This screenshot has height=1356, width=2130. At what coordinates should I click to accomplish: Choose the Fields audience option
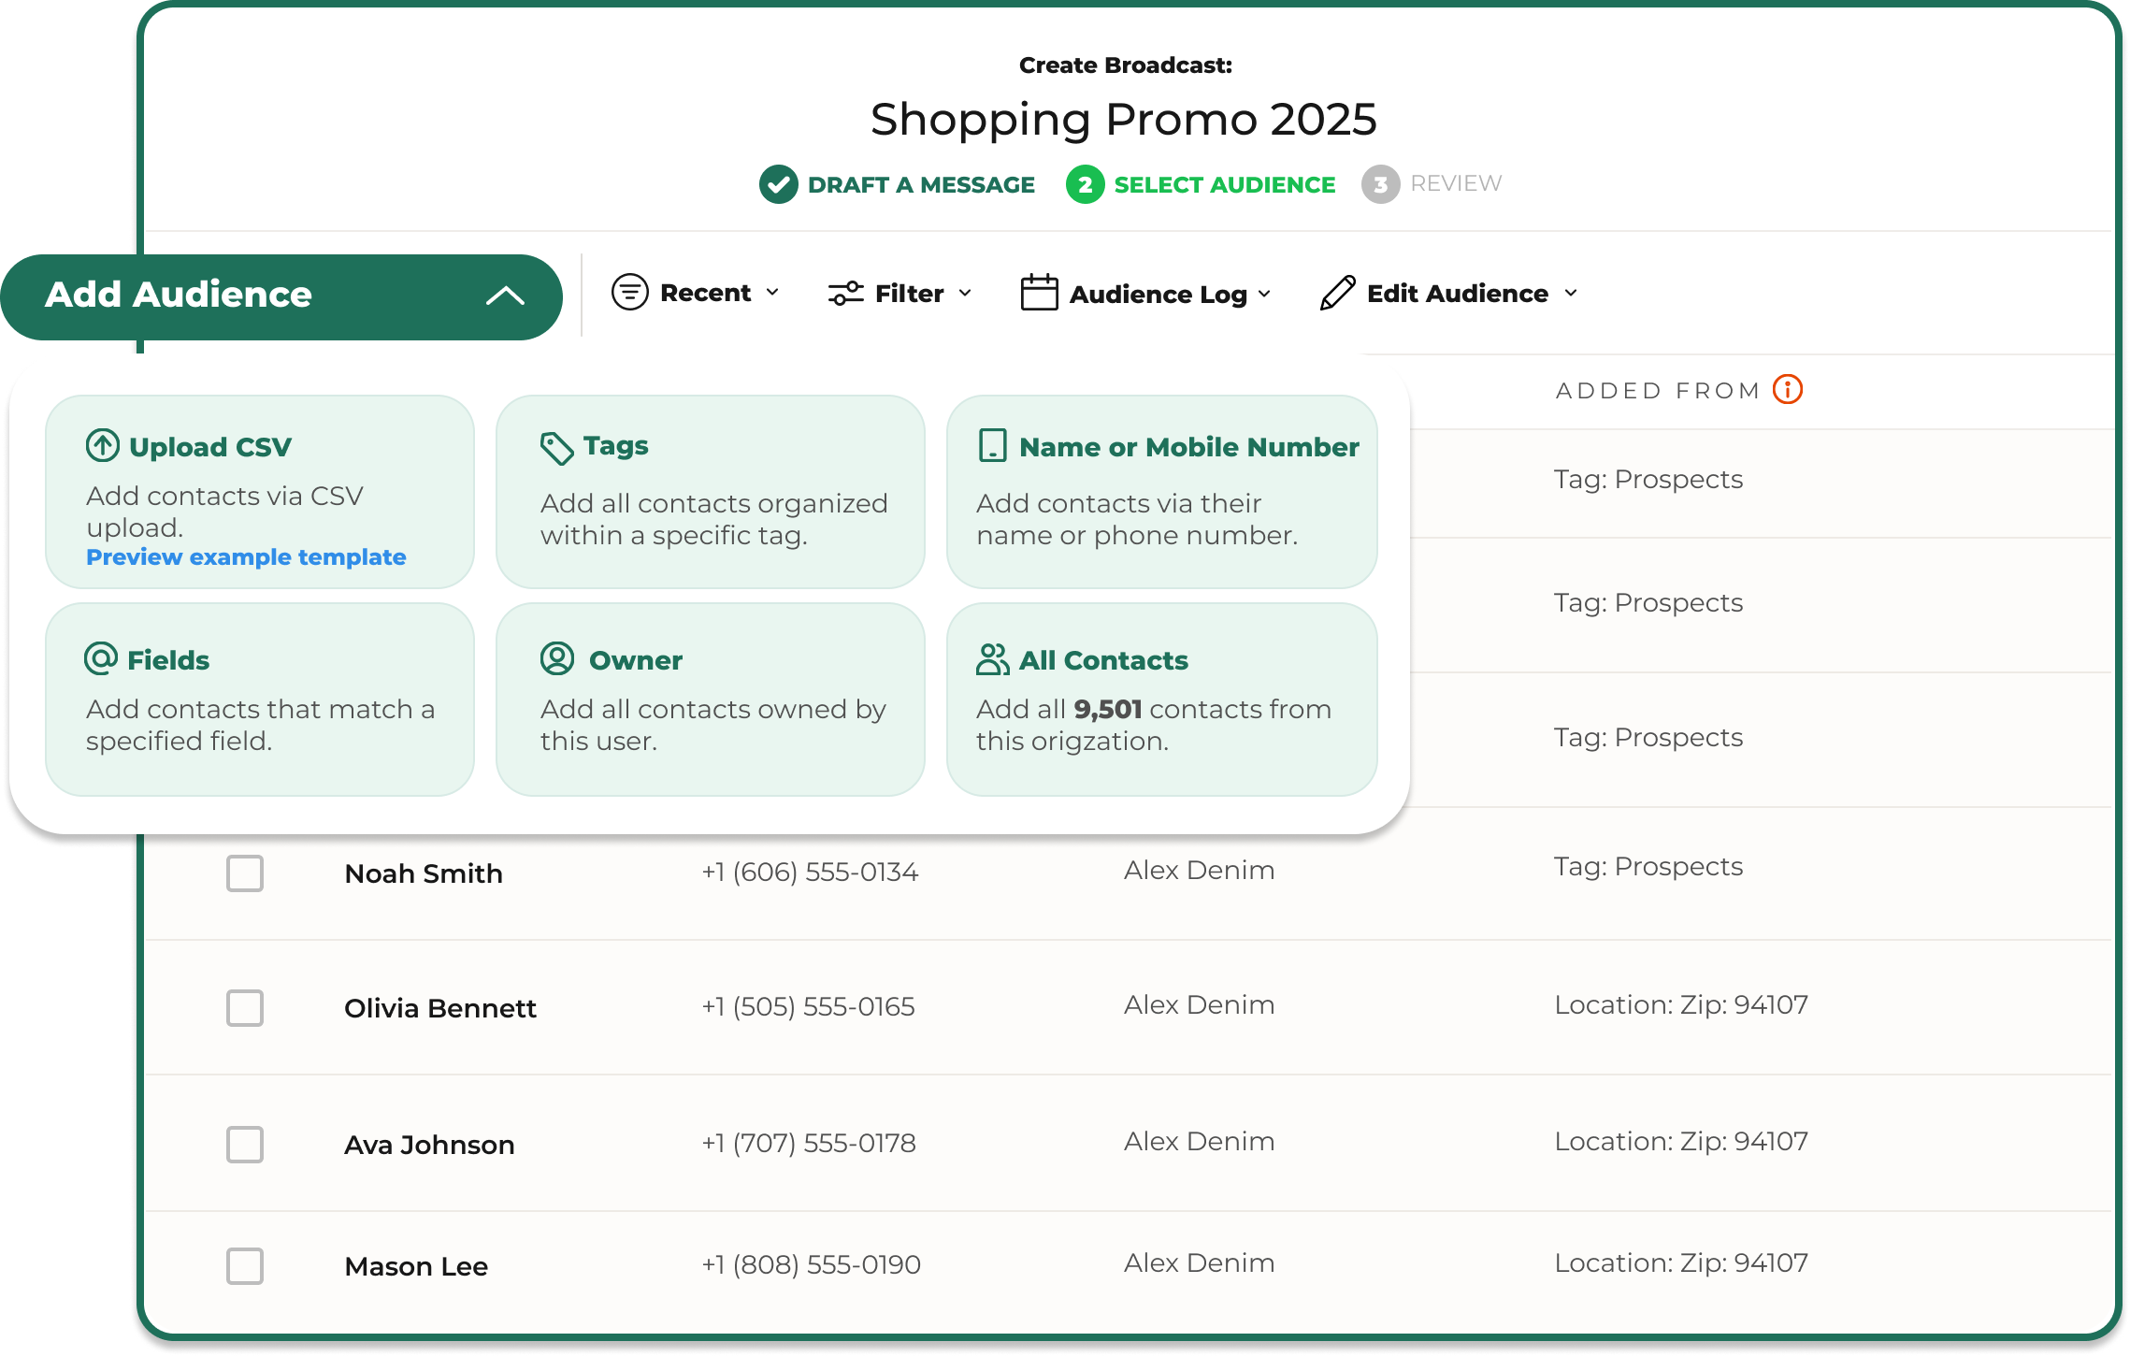pyautogui.click(x=260, y=700)
